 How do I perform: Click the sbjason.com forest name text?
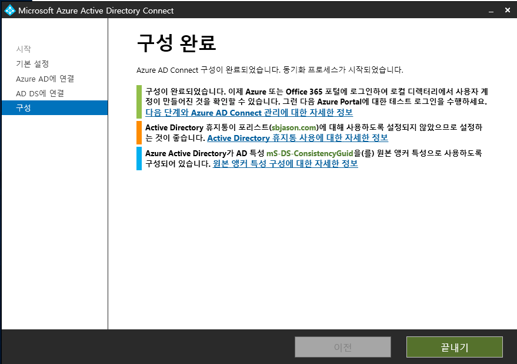tap(293, 128)
